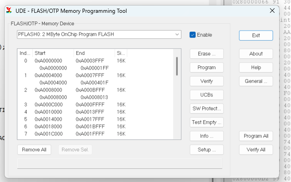This screenshot has width=291, height=182.
Task: Close the Memory Programming Tool window
Action: [x=272, y=11]
